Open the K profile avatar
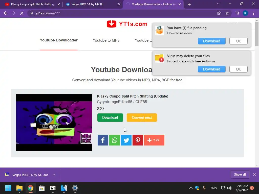The width and height of the screenshot is (259, 194). coord(245,13)
